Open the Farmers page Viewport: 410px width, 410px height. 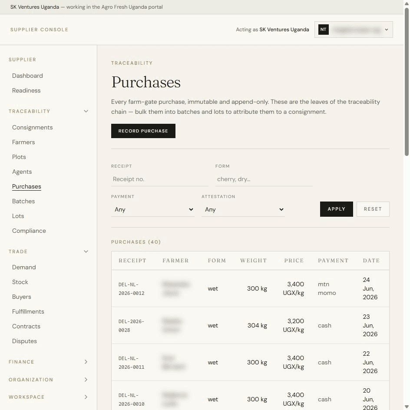tap(23, 142)
